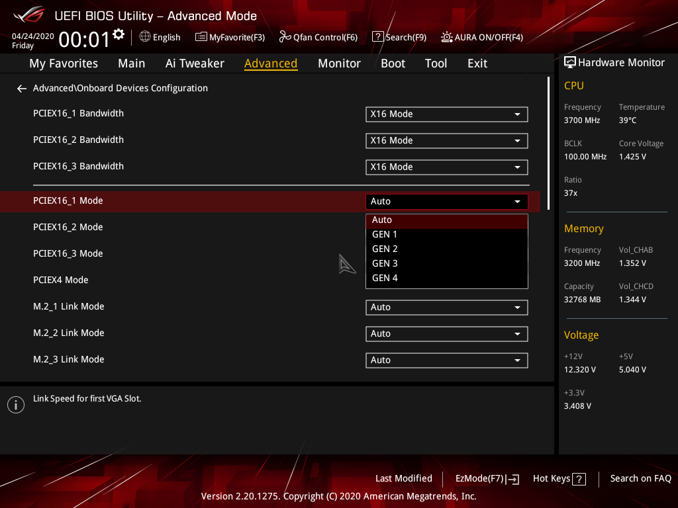The width and height of the screenshot is (678, 508).
Task: Click the globe language icon
Action: [x=145, y=37]
